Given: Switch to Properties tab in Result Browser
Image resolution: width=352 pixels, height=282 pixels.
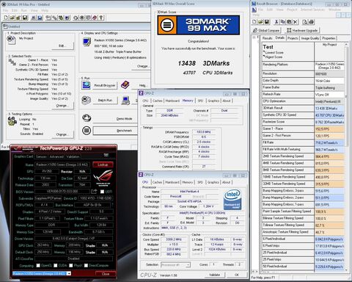Looking at the screenshot, I should [329, 38].
